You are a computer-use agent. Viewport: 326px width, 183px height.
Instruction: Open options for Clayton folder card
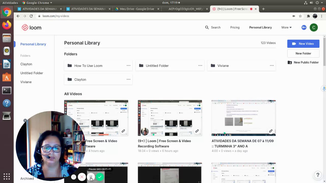[x=129, y=79]
